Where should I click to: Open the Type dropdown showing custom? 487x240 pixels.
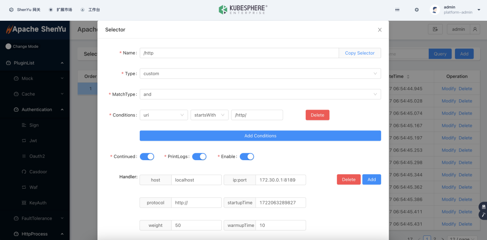point(260,74)
